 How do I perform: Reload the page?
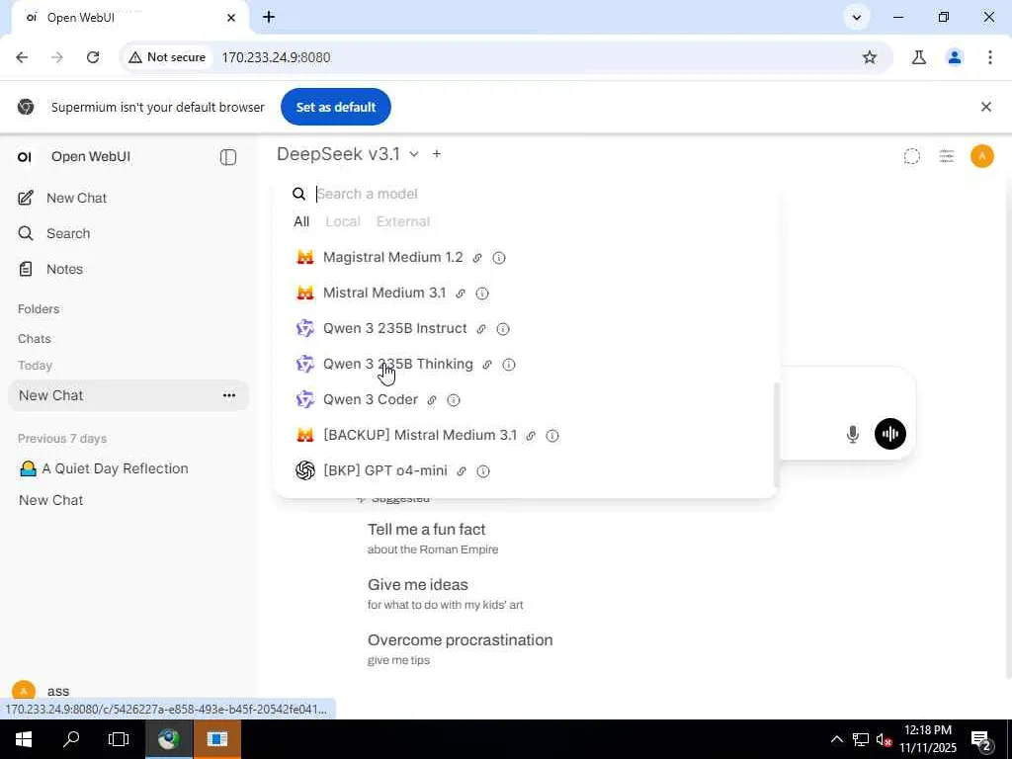[93, 57]
